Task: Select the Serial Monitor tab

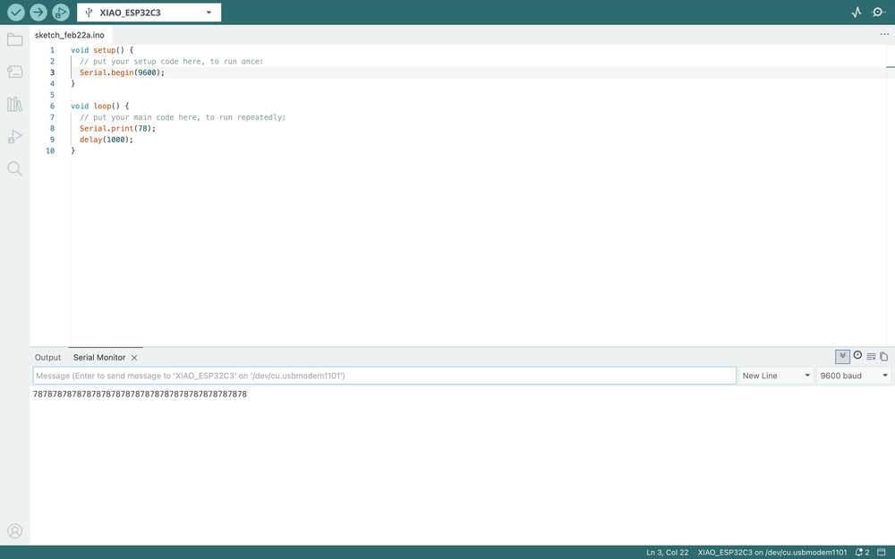Action: click(99, 357)
